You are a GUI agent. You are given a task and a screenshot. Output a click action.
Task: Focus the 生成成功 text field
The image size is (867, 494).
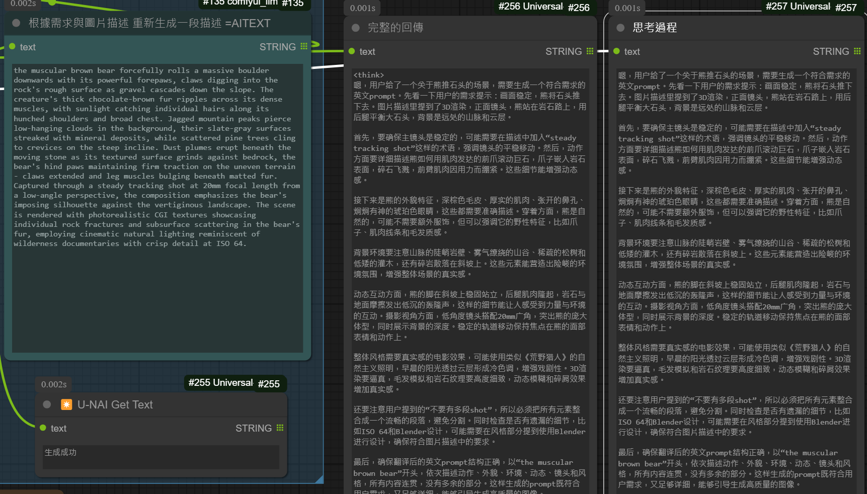point(161,457)
